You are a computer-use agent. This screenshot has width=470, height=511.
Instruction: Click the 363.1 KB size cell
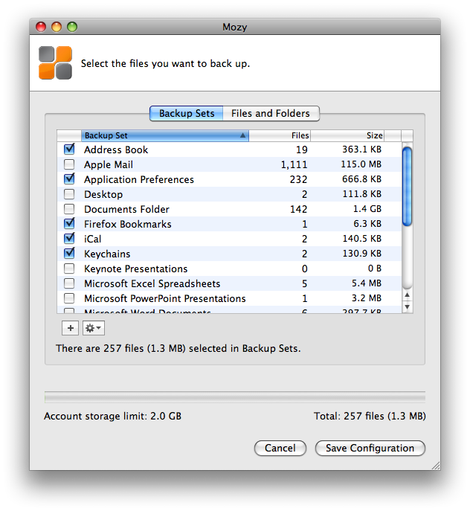tap(361, 150)
